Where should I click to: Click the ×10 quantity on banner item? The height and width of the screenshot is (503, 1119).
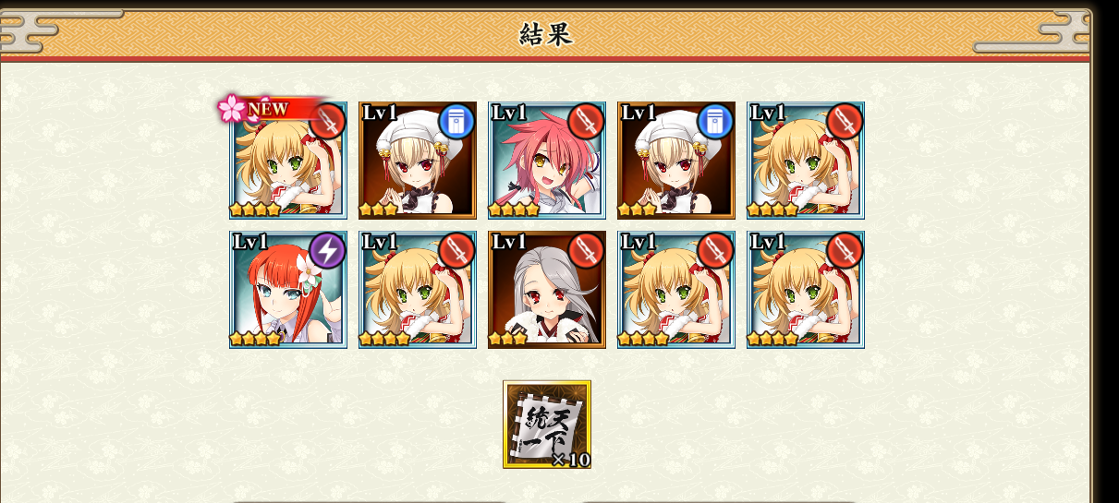(x=570, y=459)
